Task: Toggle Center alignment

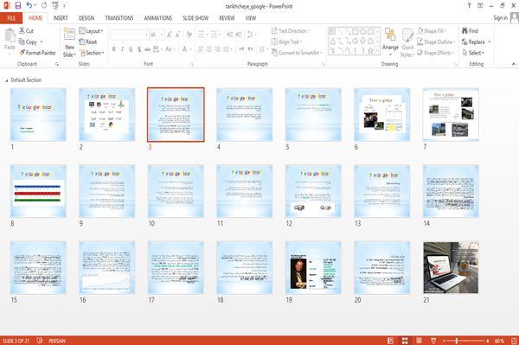Action: point(208,49)
